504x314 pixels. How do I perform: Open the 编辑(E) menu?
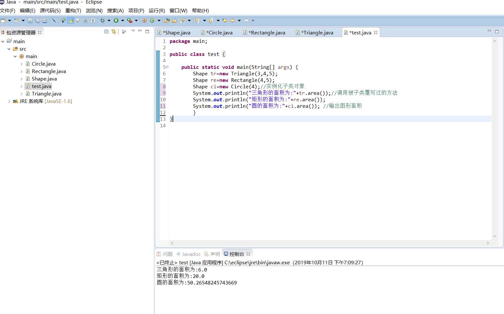pos(28,10)
